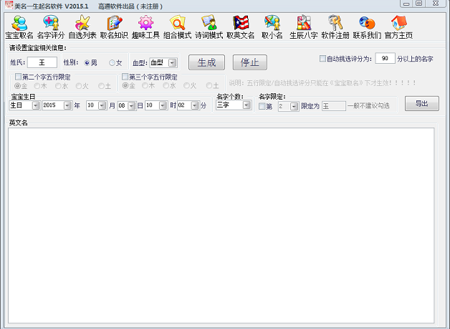Enable 自动挑选评分为 checkbox
Screen dimensions: 450x329
tap(322, 59)
